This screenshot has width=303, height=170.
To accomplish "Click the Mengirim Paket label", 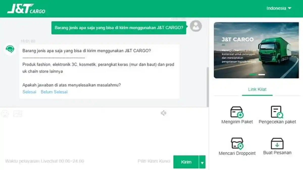I will [x=237, y=122].
